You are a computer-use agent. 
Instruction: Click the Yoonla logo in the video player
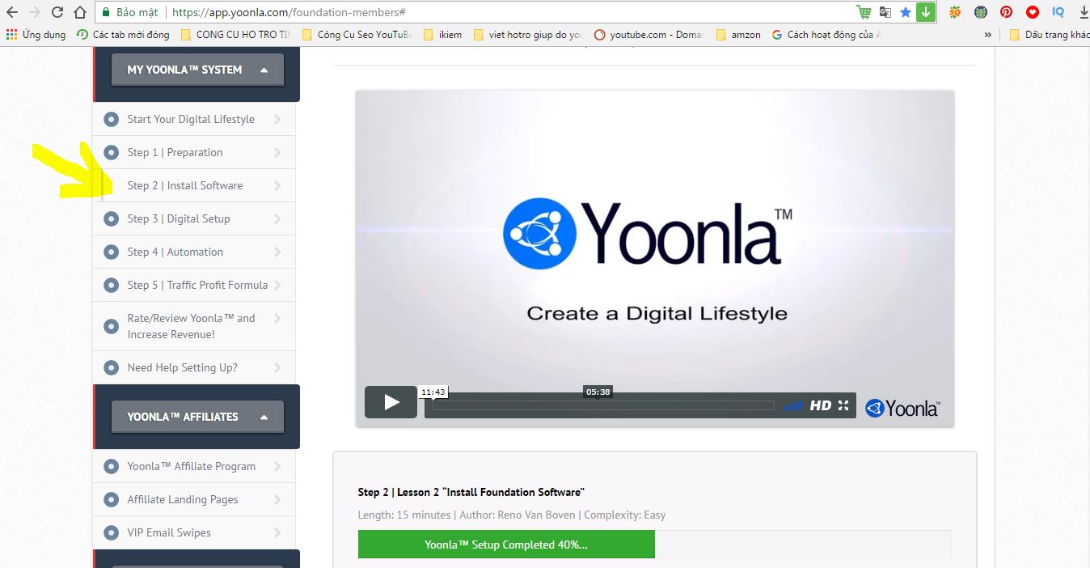pyautogui.click(x=902, y=408)
